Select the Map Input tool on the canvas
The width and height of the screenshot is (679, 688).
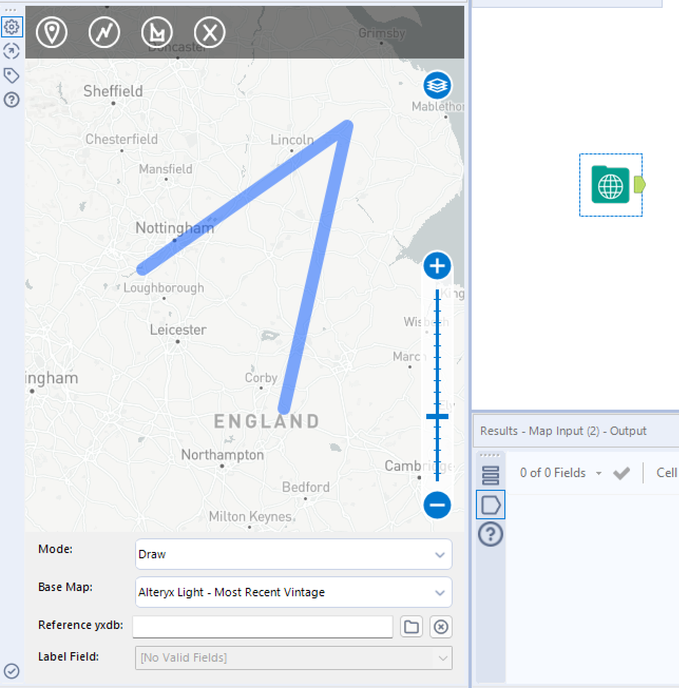[610, 185]
